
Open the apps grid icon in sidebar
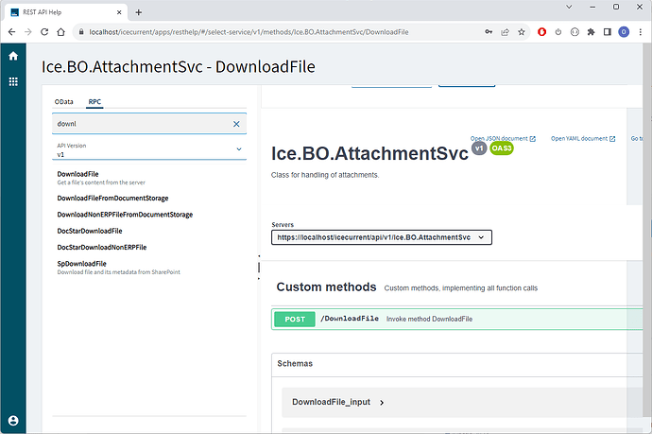pos(13,81)
